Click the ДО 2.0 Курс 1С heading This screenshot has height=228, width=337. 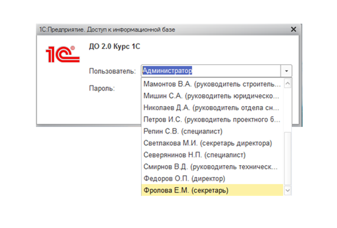pyautogui.click(x=114, y=47)
